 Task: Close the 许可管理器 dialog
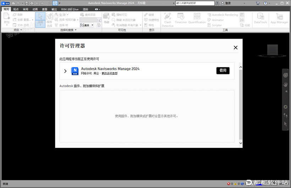(236, 48)
